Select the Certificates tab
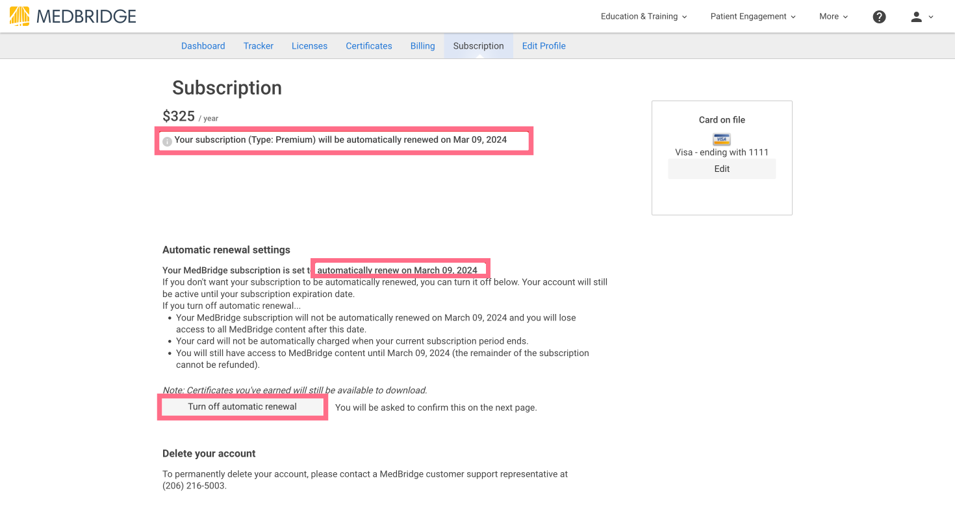 (369, 46)
